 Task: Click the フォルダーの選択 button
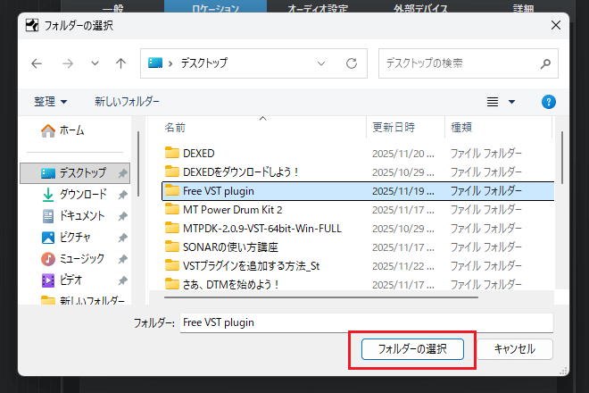pos(411,348)
